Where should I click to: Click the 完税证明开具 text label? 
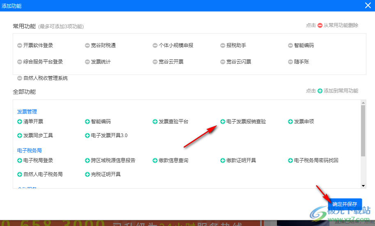(106, 174)
